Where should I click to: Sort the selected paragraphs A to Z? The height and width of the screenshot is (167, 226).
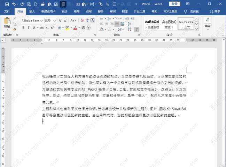[x=130, y=29]
